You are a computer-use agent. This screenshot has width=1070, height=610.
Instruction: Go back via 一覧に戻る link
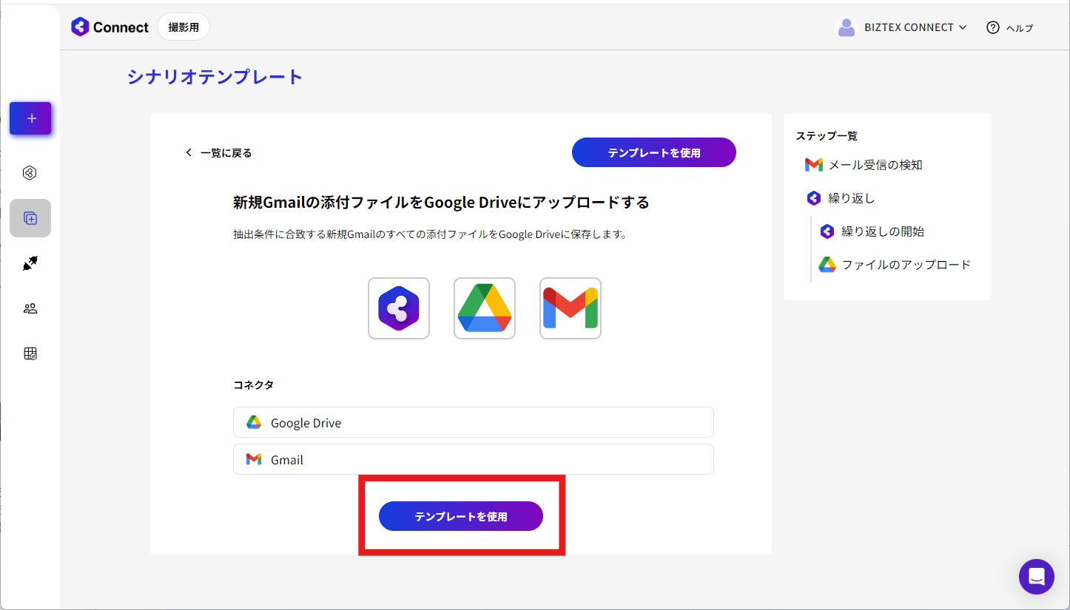click(226, 152)
